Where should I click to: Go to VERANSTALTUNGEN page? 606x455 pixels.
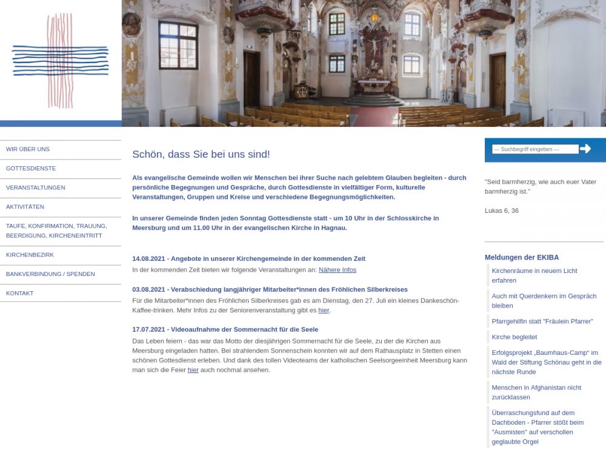pyautogui.click(x=36, y=188)
